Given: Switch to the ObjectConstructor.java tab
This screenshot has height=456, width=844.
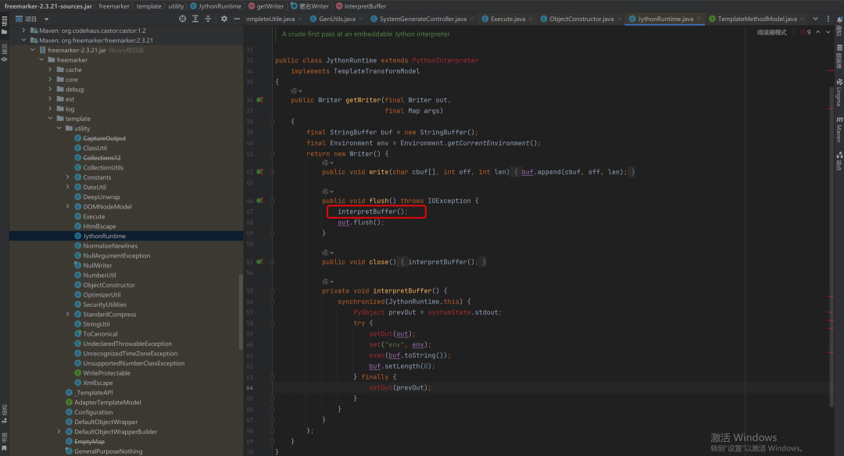Looking at the screenshot, I should (581, 19).
